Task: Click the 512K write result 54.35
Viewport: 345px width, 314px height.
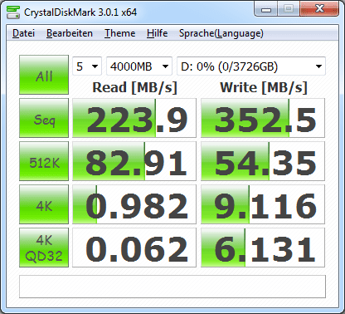Action: (x=263, y=161)
